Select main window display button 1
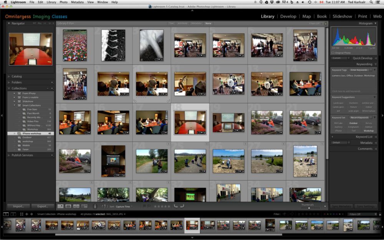 click(6, 214)
